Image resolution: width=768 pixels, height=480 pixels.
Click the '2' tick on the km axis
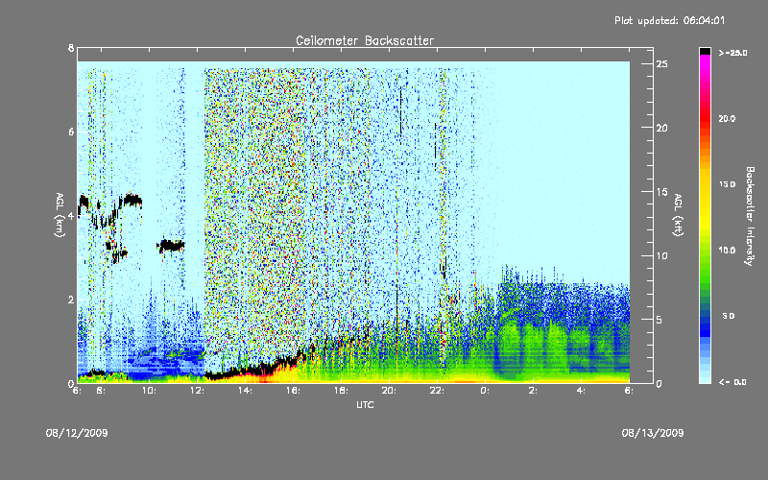point(71,300)
